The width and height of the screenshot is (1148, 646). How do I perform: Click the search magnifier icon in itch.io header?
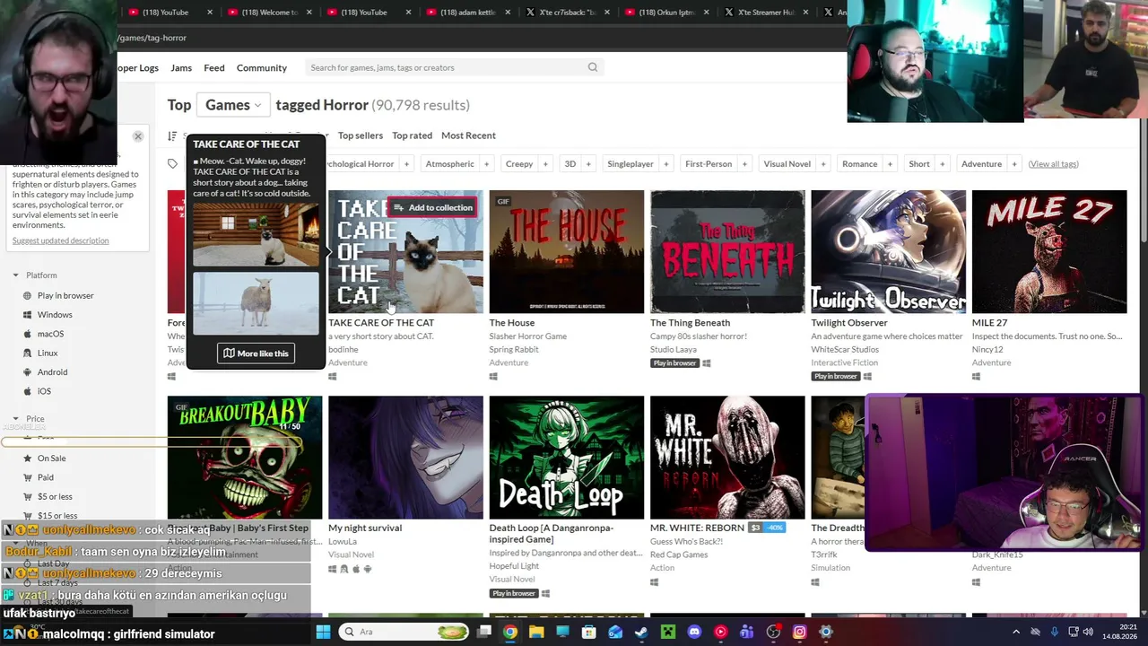tap(593, 67)
